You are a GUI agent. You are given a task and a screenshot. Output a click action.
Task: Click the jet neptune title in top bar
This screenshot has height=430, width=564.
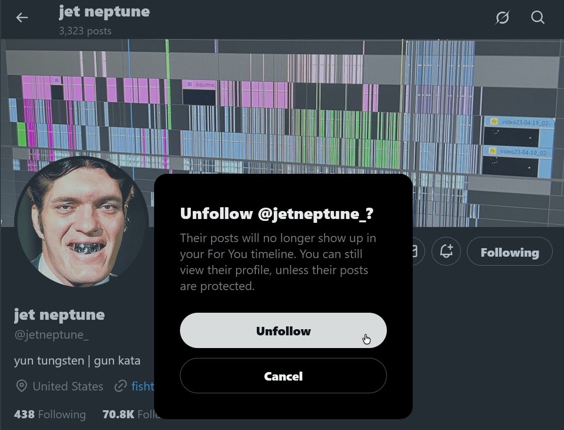[x=104, y=11]
